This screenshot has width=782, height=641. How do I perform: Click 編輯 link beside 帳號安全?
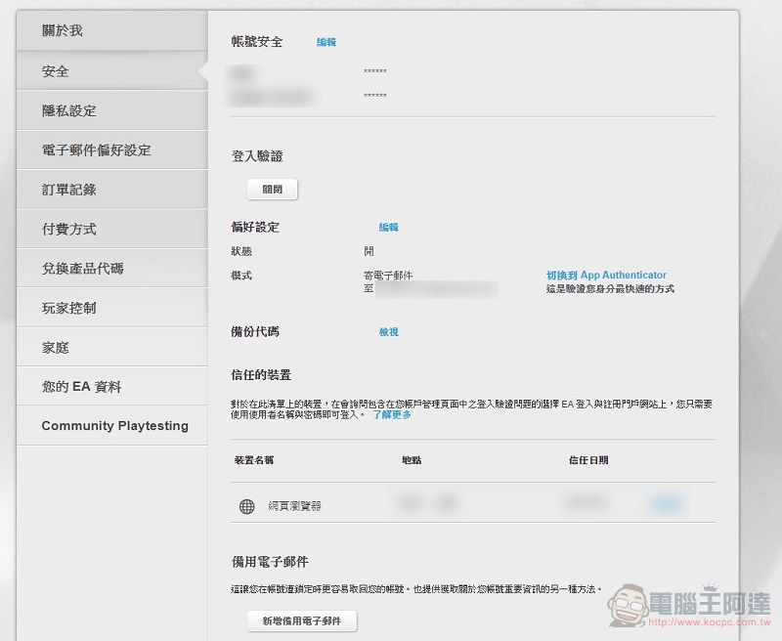(x=326, y=42)
